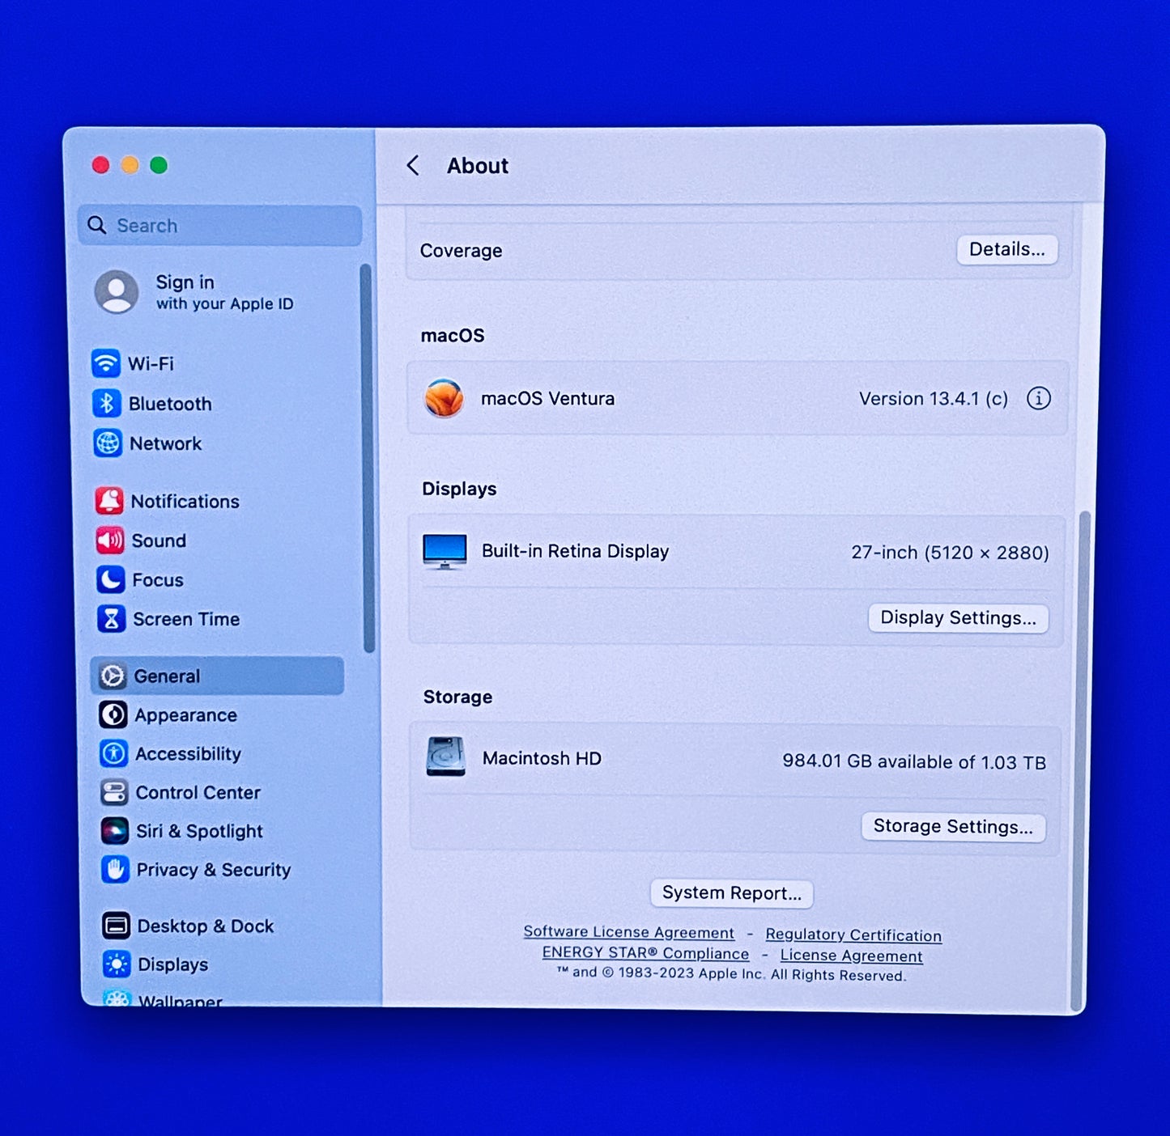This screenshot has height=1136, width=1170.
Task: Open the Displays sun icon in sidebar
Action: coord(117,964)
